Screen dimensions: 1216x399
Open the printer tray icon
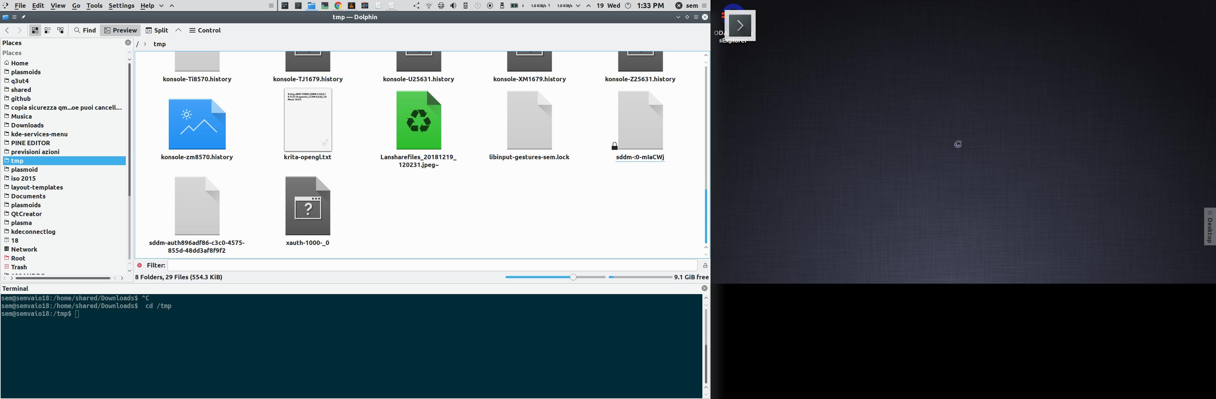(x=441, y=6)
